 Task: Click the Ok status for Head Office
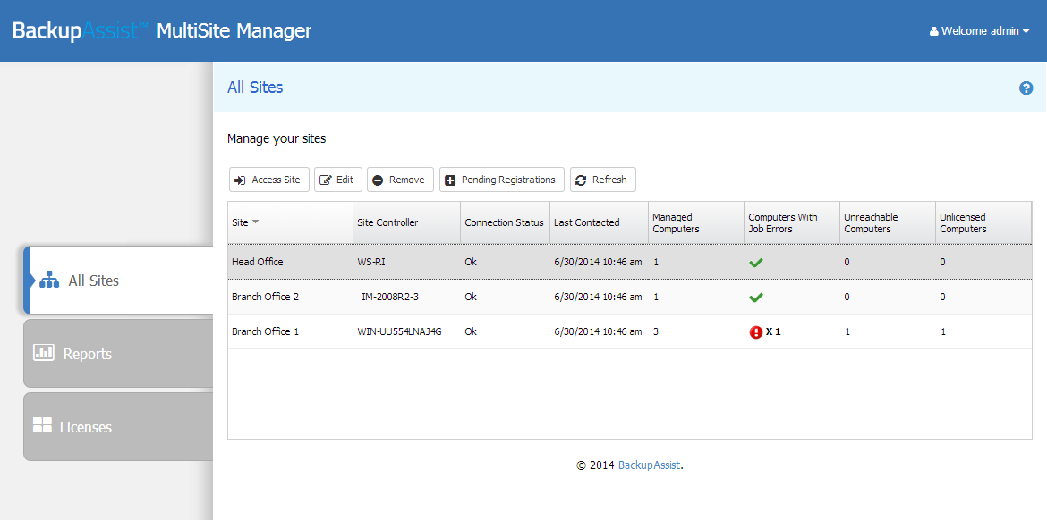471,262
